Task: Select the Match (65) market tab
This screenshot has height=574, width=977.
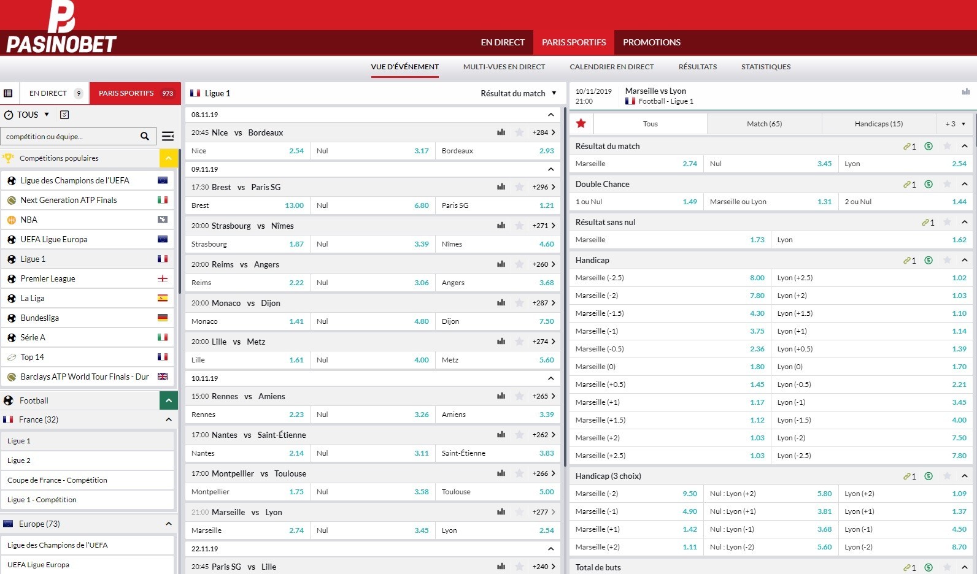Action: (764, 124)
